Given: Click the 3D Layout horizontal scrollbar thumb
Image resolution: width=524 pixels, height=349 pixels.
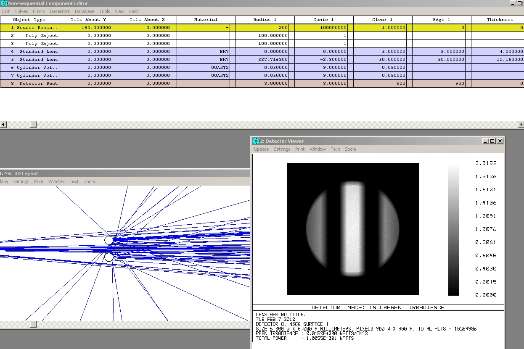Looking at the screenshot, I should [33, 324].
